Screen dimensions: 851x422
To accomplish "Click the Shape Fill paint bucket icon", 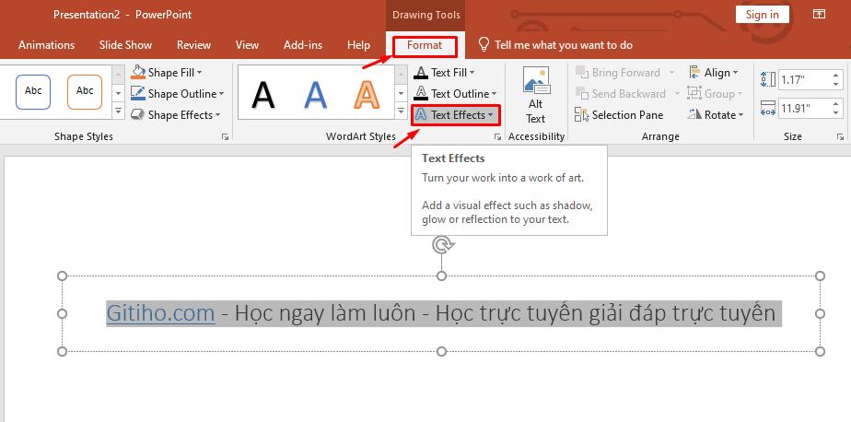I will click(x=138, y=72).
